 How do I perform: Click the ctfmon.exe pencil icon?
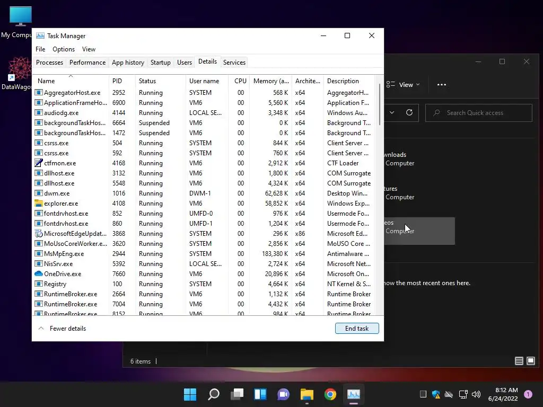(38, 163)
